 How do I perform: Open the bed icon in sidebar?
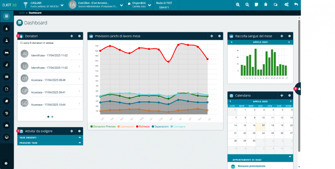(6, 52)
